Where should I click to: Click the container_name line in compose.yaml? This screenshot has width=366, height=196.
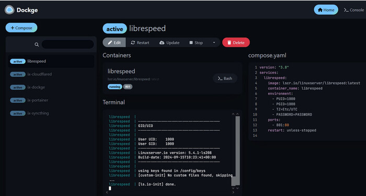295,88
